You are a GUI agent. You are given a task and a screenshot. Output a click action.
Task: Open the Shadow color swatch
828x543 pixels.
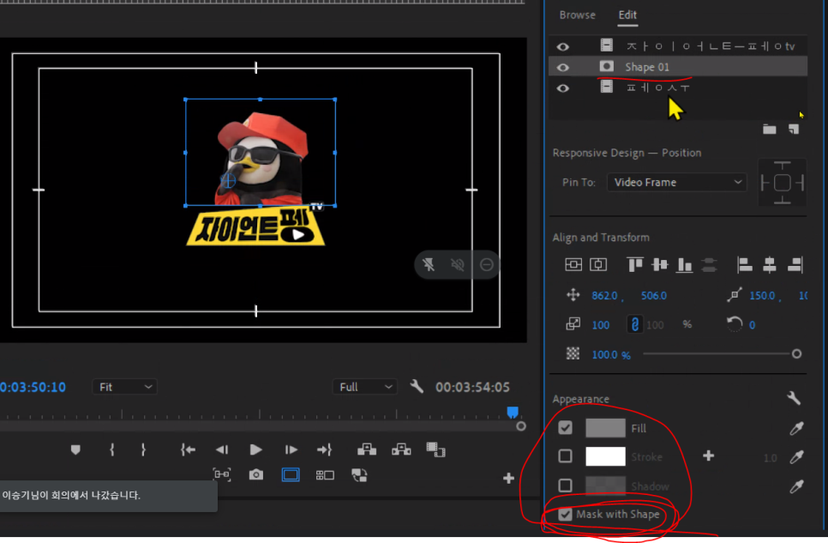[x=605, y=486]
